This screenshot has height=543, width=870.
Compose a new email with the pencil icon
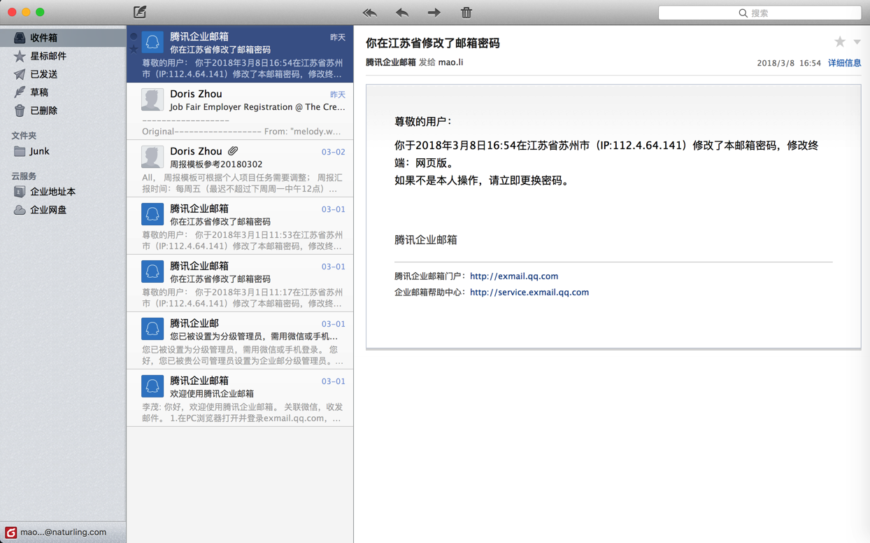tap(140, 12)
